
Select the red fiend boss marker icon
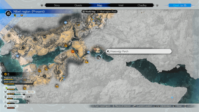pos(73,51)
